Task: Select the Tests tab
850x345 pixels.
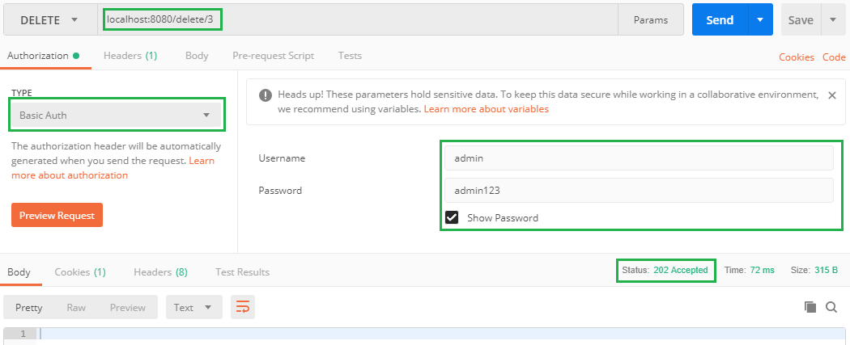Action: (x=350, y=56)
